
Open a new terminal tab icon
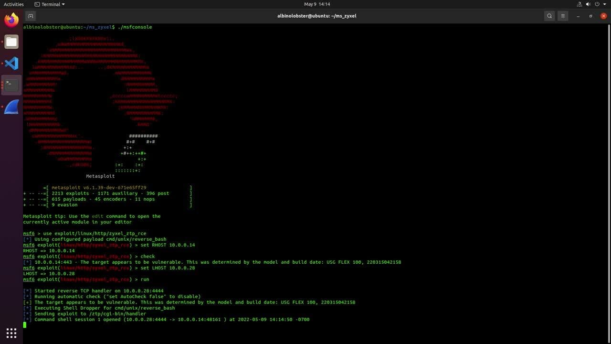click(31, 16)
